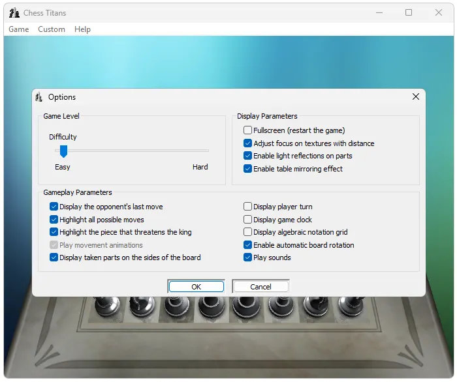Enable the Fullscreen checkbox
457x382 pixels.
coord(247,130)
